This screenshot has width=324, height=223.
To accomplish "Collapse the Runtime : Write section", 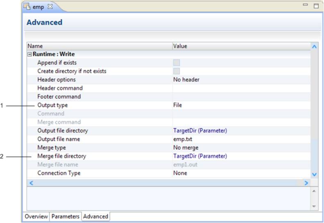I will coord(29,54).
